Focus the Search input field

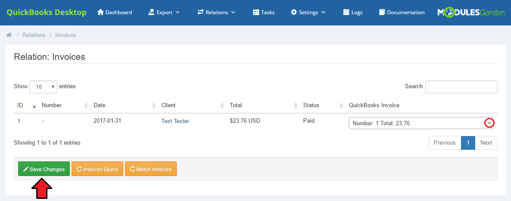click(x=461, y=87)
